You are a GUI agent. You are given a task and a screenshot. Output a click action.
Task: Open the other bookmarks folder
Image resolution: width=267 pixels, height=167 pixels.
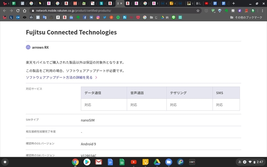(x=246, y=17)
